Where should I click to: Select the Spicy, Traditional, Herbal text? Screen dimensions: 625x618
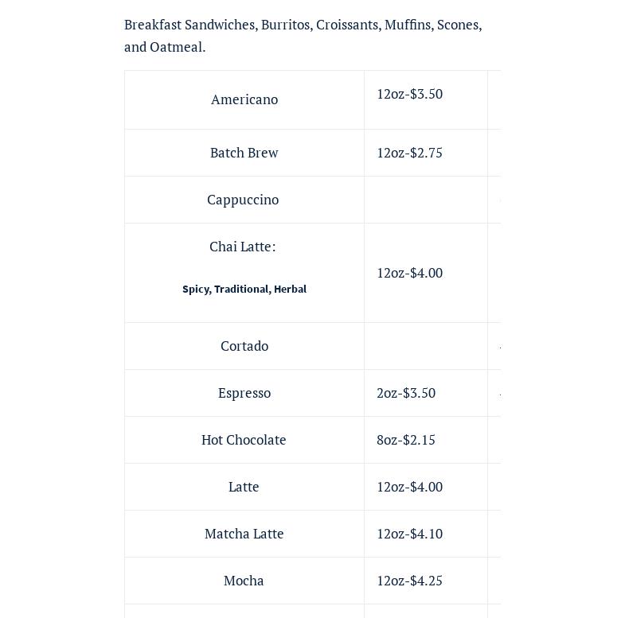(244, 289)
